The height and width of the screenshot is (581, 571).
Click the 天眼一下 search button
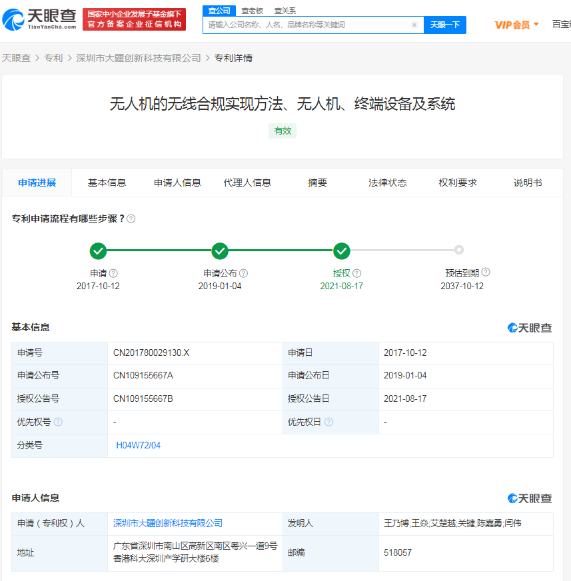coord(444,25)
